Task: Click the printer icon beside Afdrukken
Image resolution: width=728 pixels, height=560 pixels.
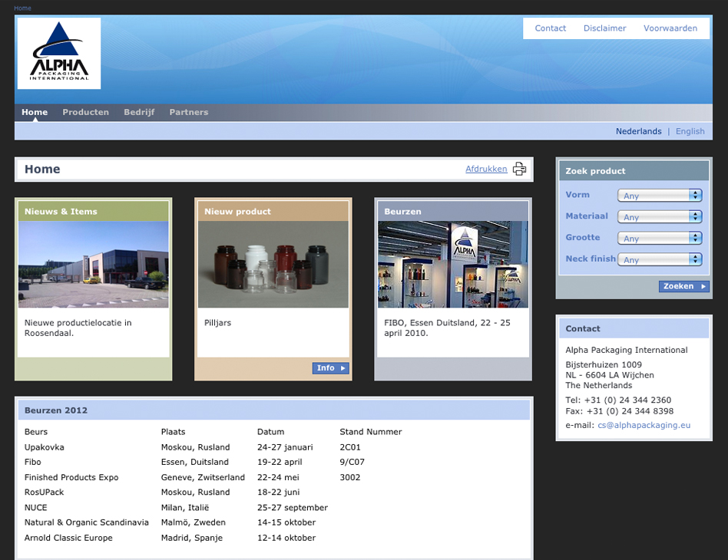Action: click(x=519, y=169)
